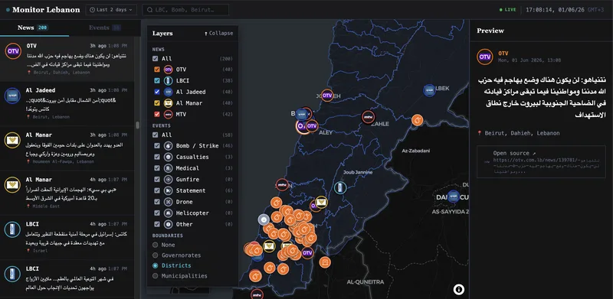613x299 pixels.
Task: Click the Medical layer icon
Action: [x=168, y=168]
